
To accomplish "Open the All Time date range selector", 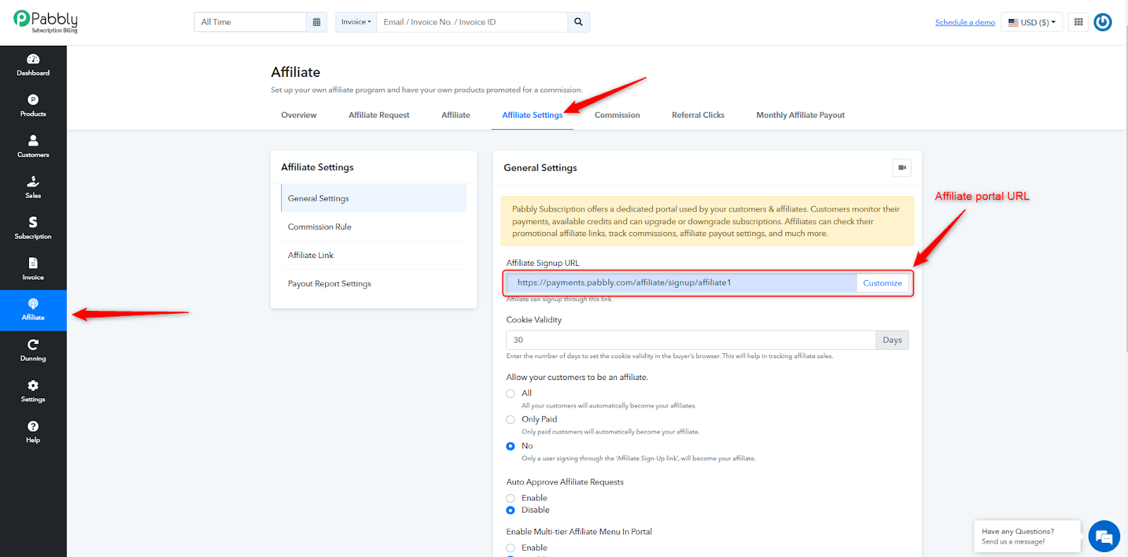I will tap(250, 22).
